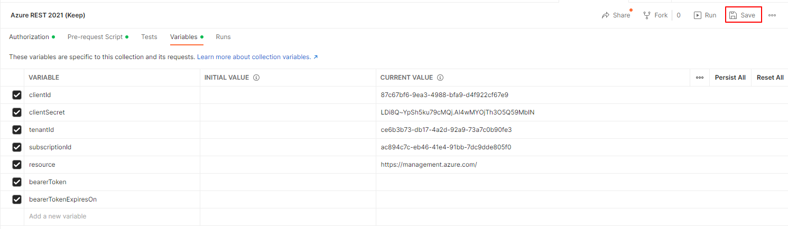
Task: Open the Pre-request Script tab
Action: (98, 37)
